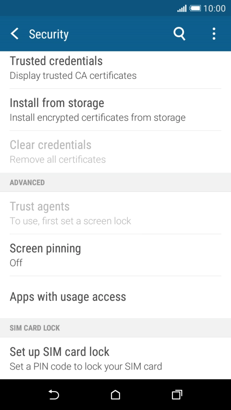Open Trusted credentials
Image resolution: width=231 pixels, height=410 pixels.
pos(56,67)
